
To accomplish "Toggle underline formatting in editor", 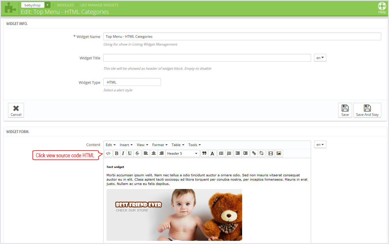I will 130,154.
